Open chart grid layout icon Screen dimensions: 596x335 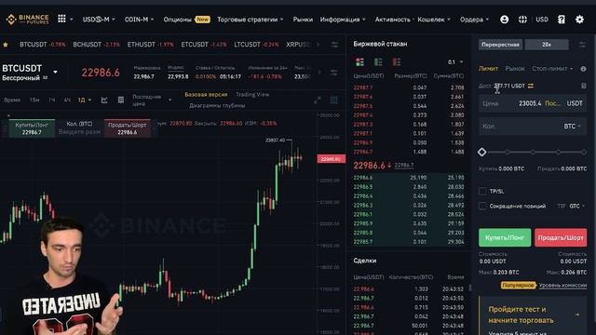pyautogui.click(x=333, y=100)
